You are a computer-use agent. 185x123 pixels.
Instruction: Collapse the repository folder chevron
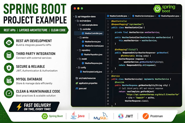tap(78, 50)
